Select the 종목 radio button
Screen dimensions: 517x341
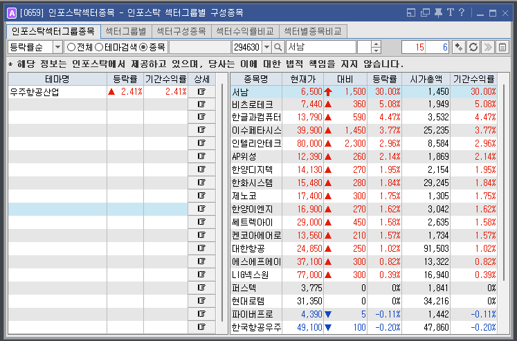143,47
